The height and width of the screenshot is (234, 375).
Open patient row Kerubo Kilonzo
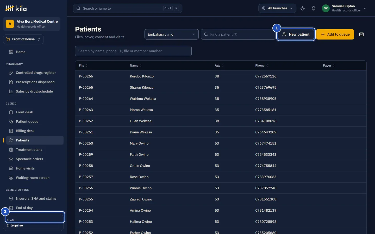[x=221, y=76]
